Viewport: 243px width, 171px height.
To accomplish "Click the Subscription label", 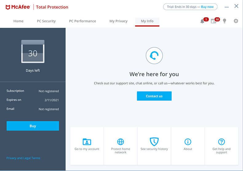I will point(15,91).
